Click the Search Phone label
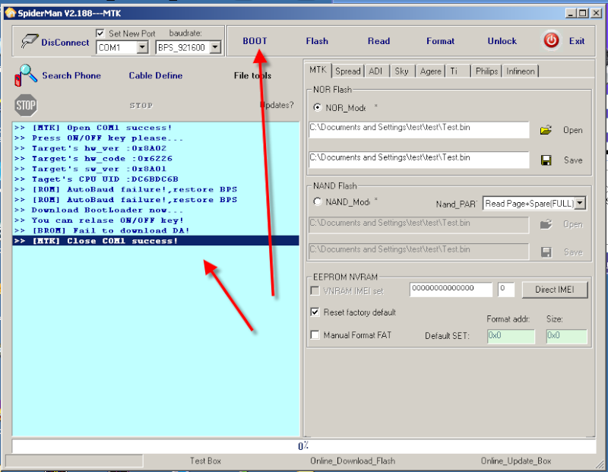This screenshot has width=608, height=472. [x=71, y=75]
